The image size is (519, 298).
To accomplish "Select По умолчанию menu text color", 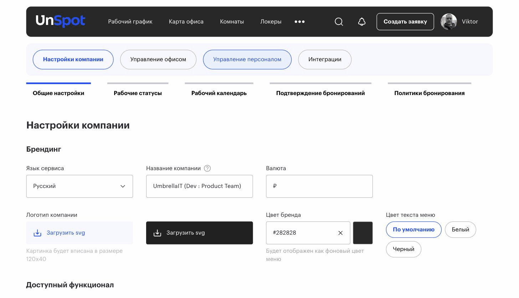I will click(x=413, y=230).
